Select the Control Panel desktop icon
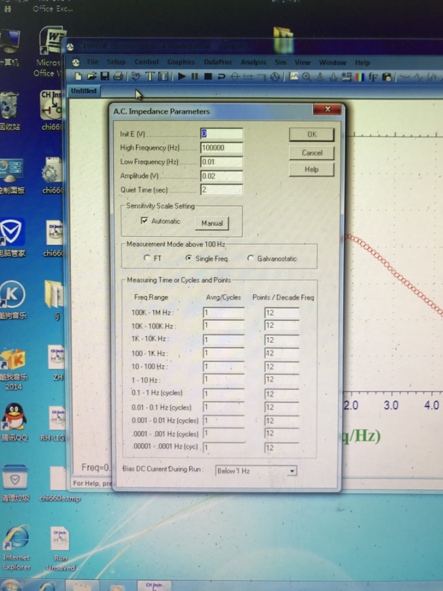This screenshot has height=591, width=443. pyautogui.click(x=11, y=175)
